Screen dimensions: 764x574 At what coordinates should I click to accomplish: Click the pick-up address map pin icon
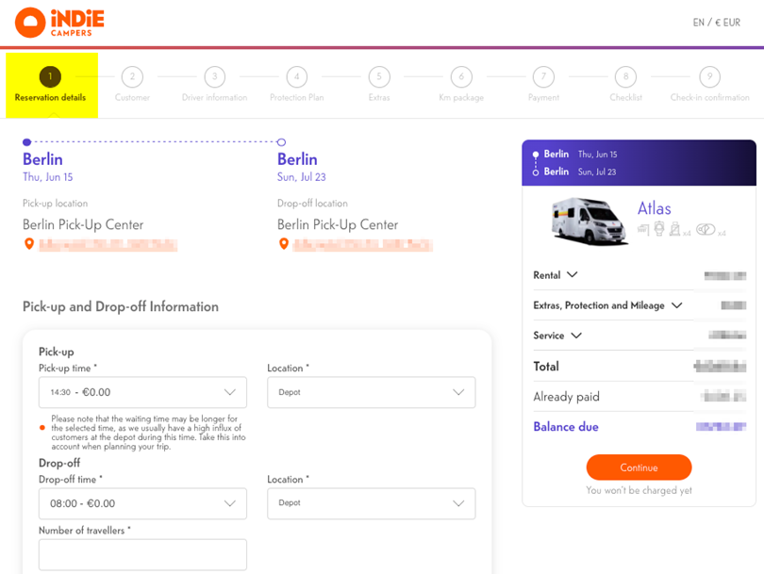coord(29,245)
